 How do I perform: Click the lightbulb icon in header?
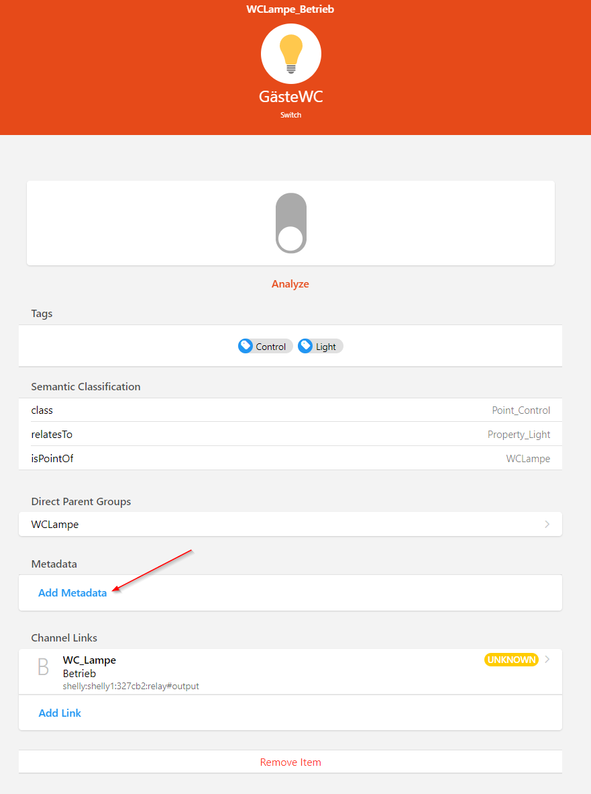point(290,54)
